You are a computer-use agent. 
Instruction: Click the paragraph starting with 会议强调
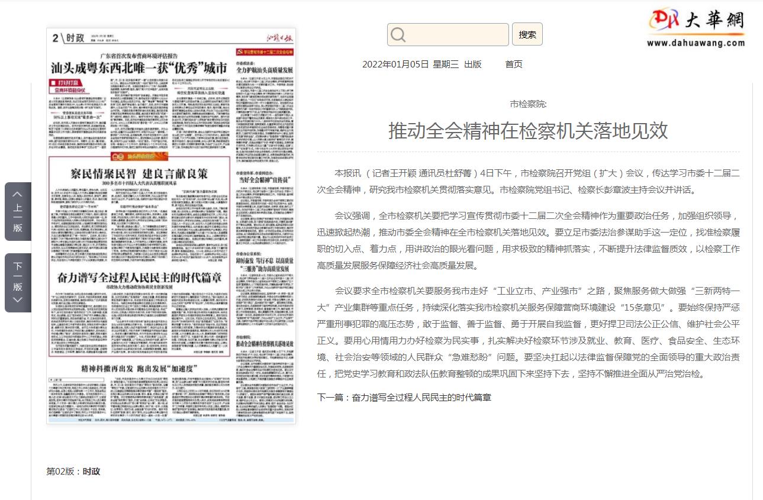point(528,240)
